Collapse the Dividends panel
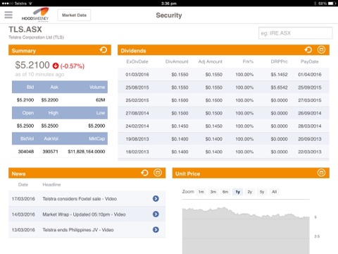 click(x=321, y=49)
